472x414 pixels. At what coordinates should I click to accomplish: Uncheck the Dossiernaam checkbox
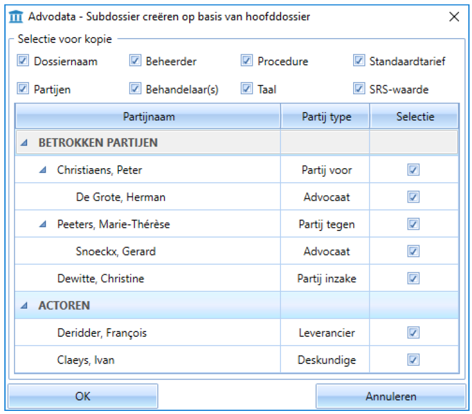tap(23, 60)
